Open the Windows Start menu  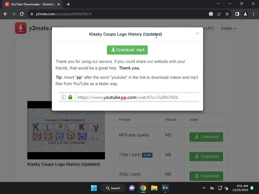click(94, 188)
